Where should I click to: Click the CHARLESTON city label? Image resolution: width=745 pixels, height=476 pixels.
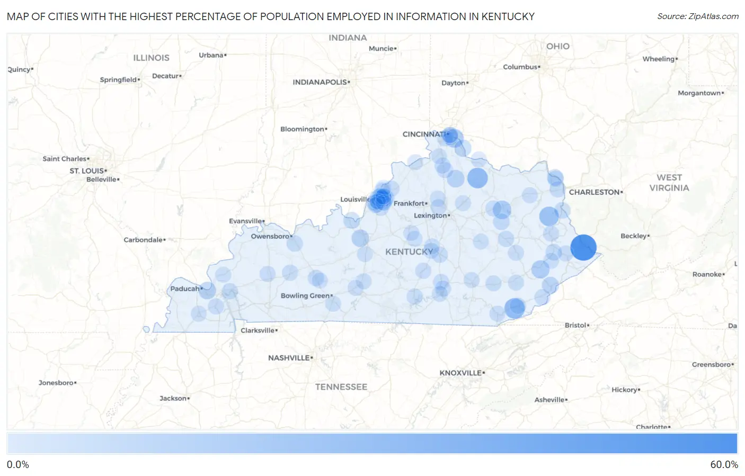pos(595,192)
